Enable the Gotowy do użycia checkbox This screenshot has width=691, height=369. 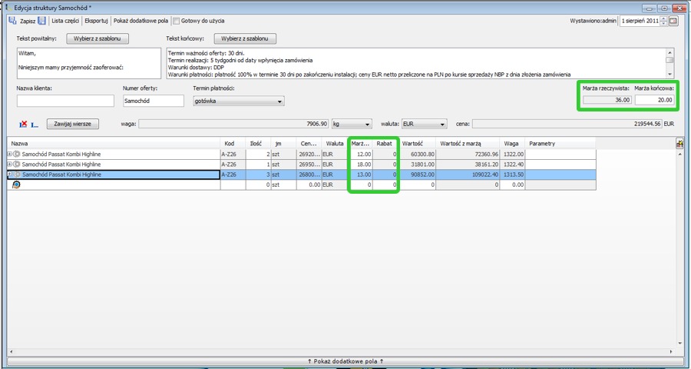(177, 21)
